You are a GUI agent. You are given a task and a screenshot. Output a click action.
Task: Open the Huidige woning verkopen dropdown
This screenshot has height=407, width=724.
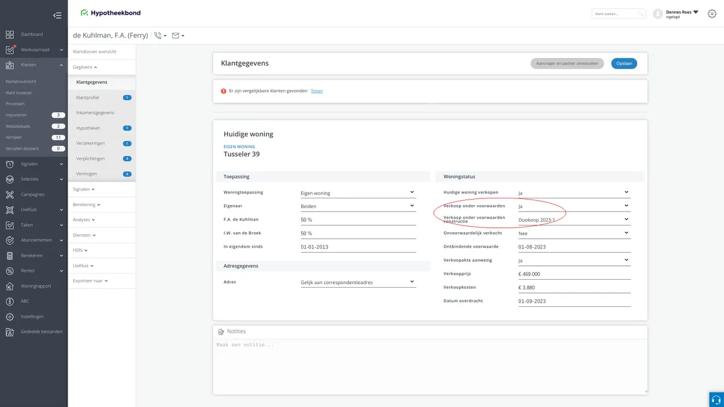coord(574,193)
